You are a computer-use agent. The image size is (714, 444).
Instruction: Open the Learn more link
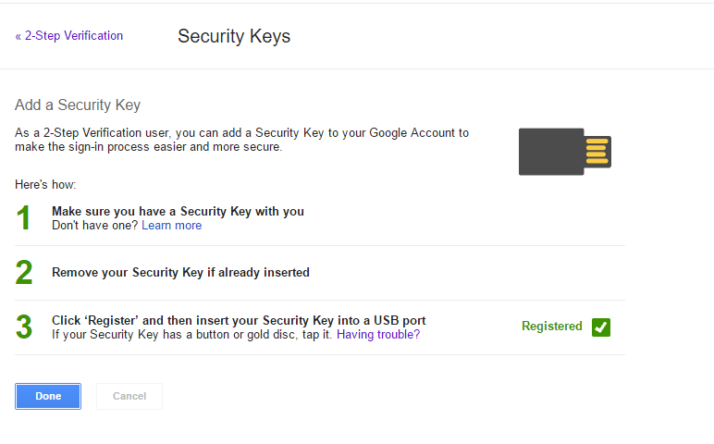(172, 226)
